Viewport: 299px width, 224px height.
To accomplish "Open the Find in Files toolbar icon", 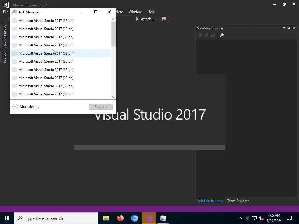I will point(164,19).
